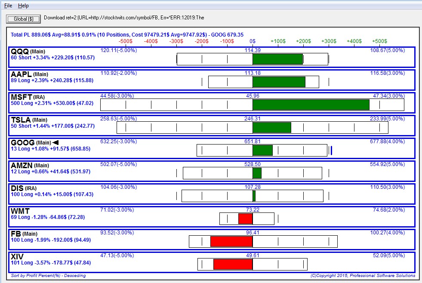
Task: Select the MSFT green profit bar
Action: 311,105
